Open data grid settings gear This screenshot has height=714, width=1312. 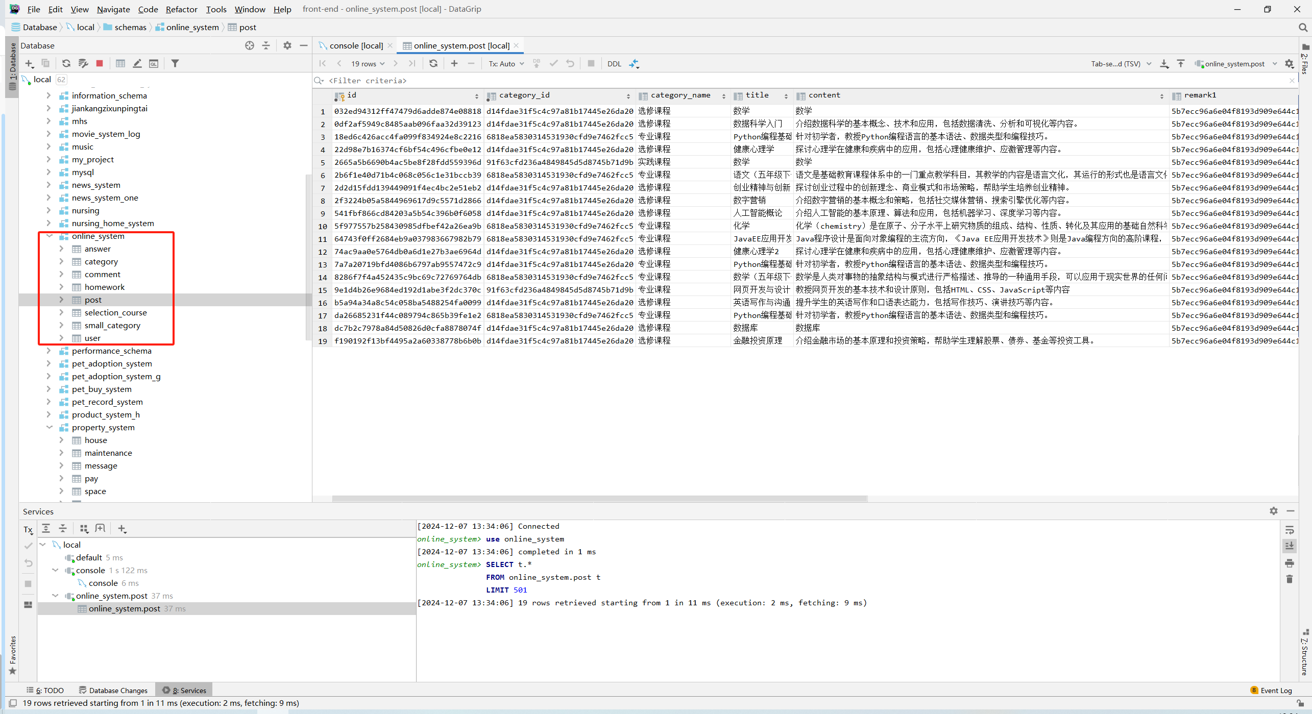[x=1290, y=63]
